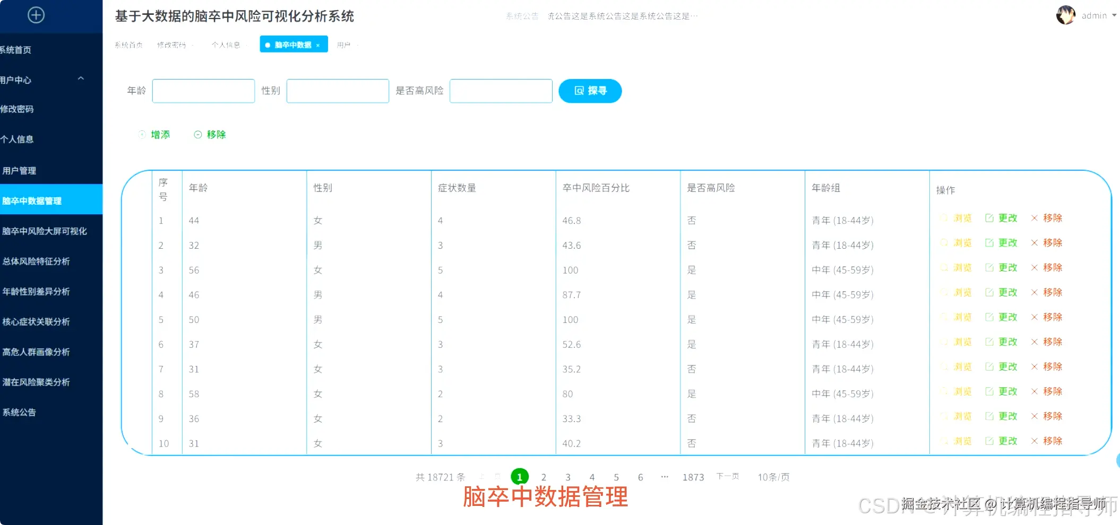1120x525 pixels.
Task: Click the pagination ellipsis to jump pages
Action: coord(665,477)
